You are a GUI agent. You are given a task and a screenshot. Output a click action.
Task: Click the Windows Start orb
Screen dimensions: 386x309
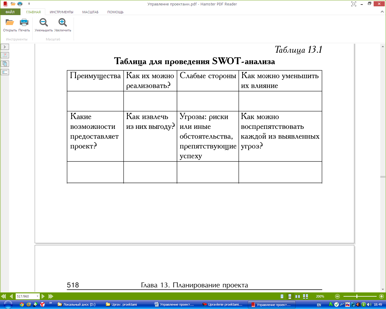pos(8,304)
